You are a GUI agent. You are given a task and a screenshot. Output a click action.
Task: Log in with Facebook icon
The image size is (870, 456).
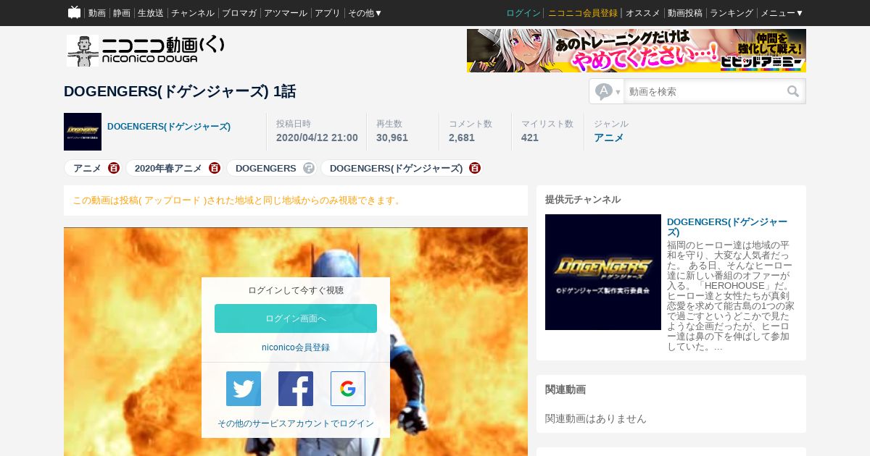296,389
